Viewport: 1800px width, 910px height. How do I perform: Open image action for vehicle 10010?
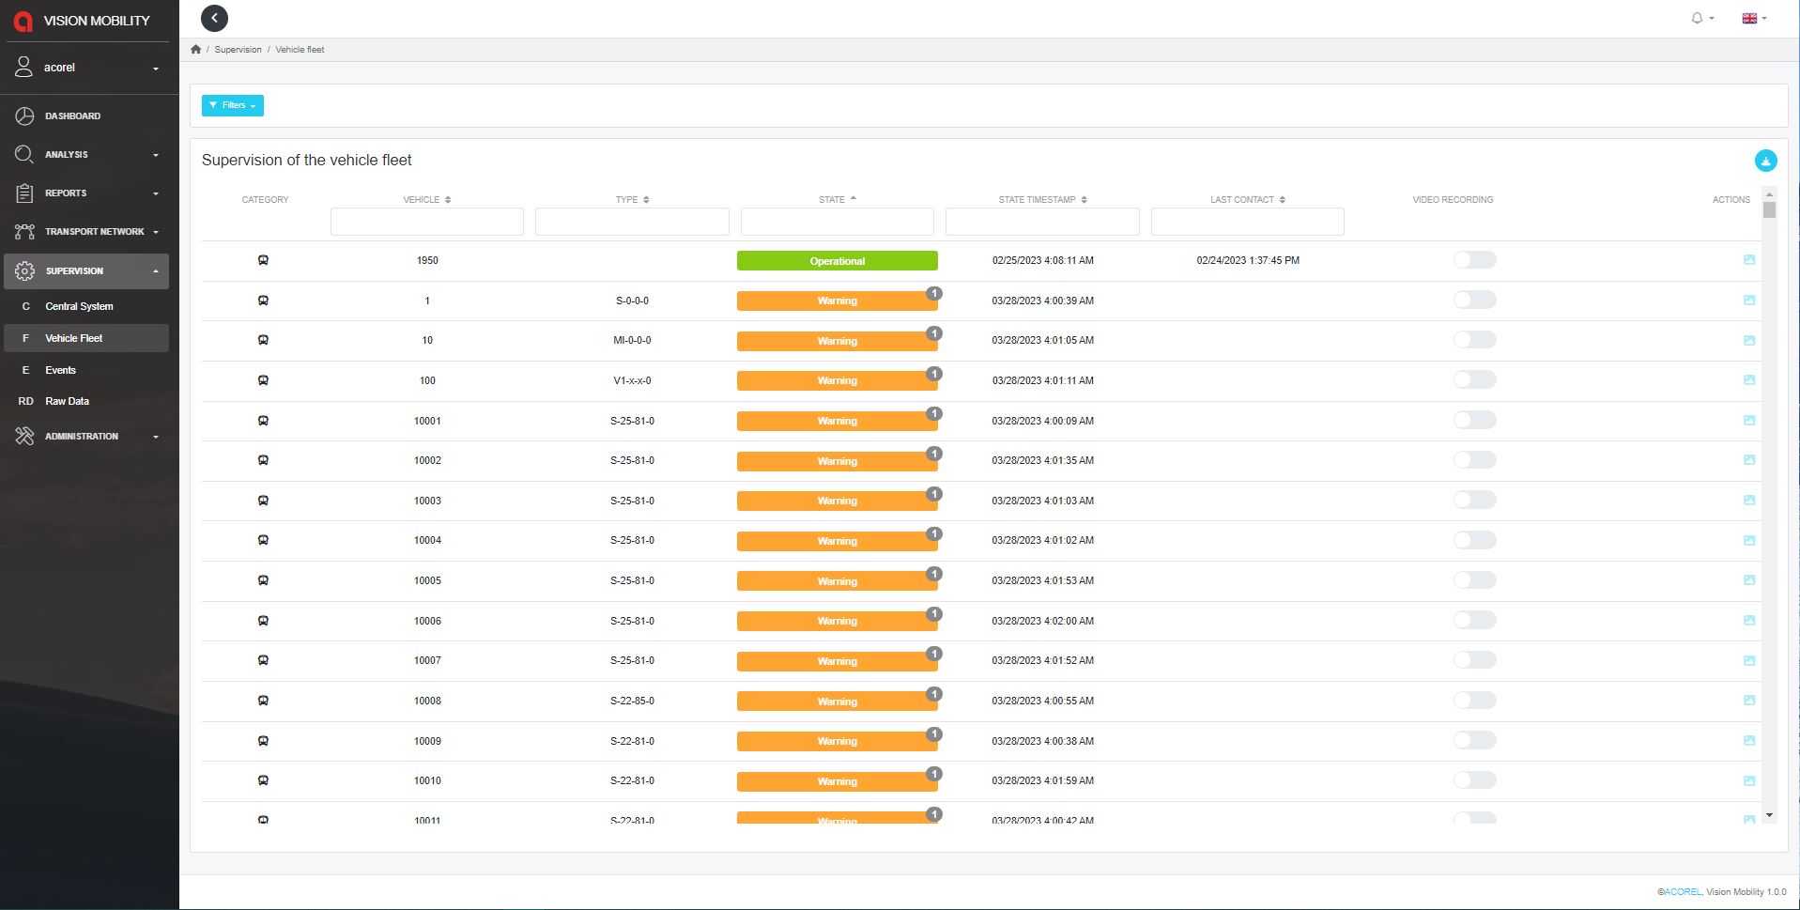pyautogui.click(x=1749, y=780)
